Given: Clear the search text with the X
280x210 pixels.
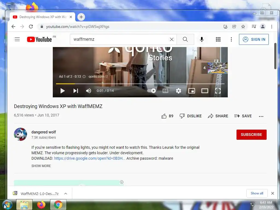Looking at the screenshot, I should coord(172,39).
